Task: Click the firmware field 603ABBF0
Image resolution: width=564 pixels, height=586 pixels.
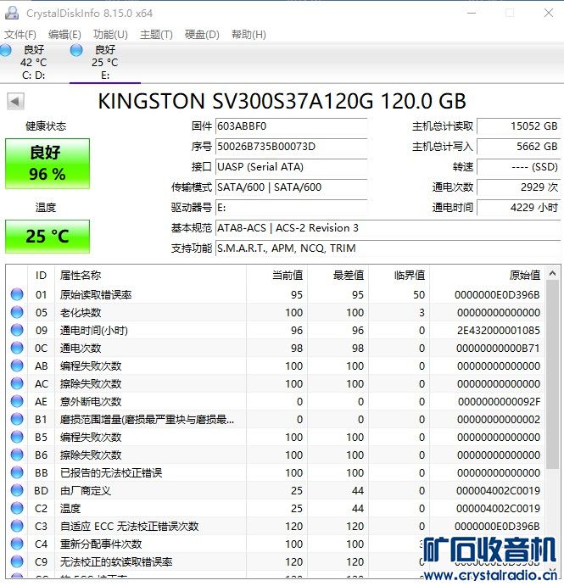Action: coord(292,126)
